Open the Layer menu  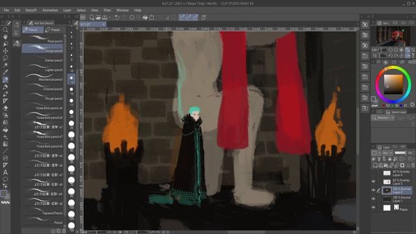(67, 10)
